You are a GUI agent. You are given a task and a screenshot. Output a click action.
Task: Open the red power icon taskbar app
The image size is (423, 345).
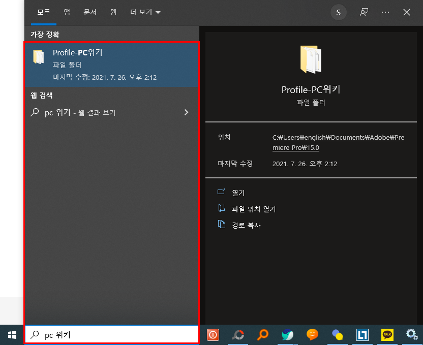(213, 335)
